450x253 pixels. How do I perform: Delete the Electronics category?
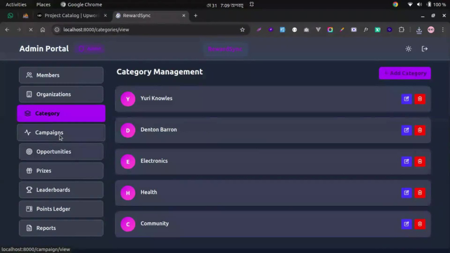(420, 161)
